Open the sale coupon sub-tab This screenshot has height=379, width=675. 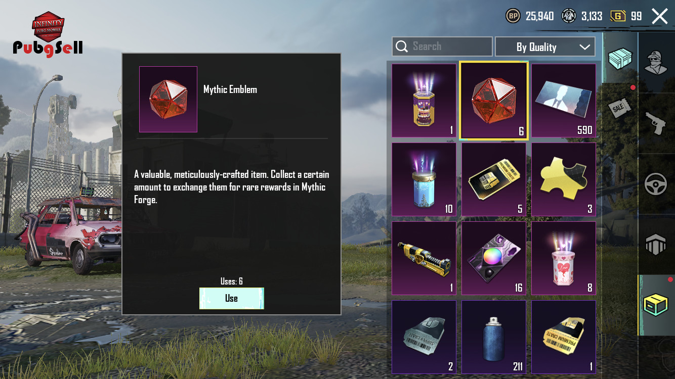click(620, 108)
